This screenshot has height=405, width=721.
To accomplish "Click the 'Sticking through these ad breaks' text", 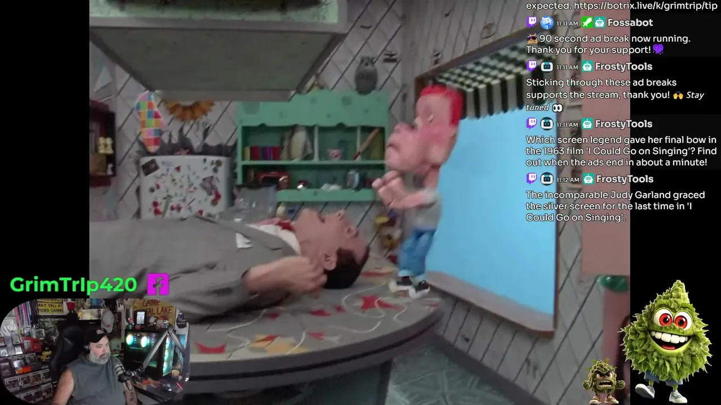I will tap(601, 83).
